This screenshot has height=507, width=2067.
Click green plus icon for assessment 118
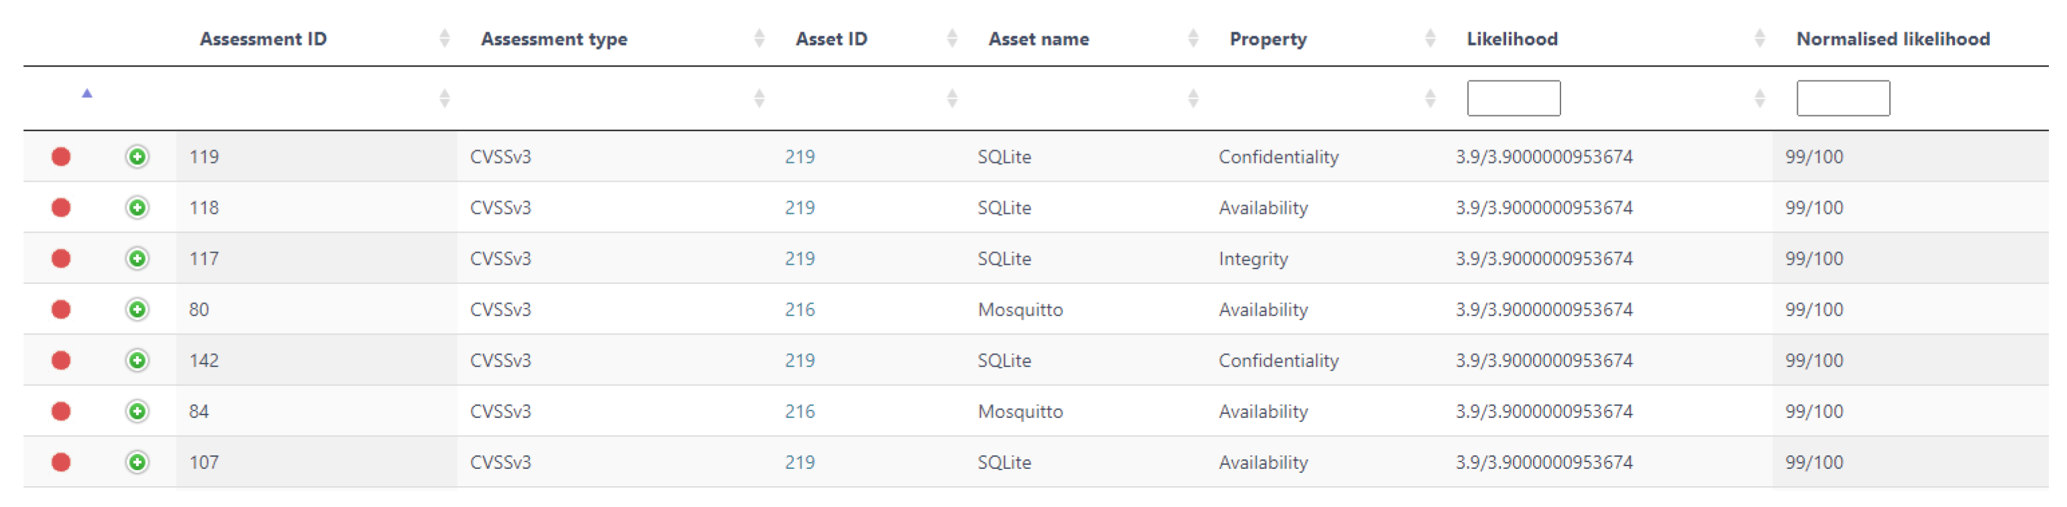[138, 208]
